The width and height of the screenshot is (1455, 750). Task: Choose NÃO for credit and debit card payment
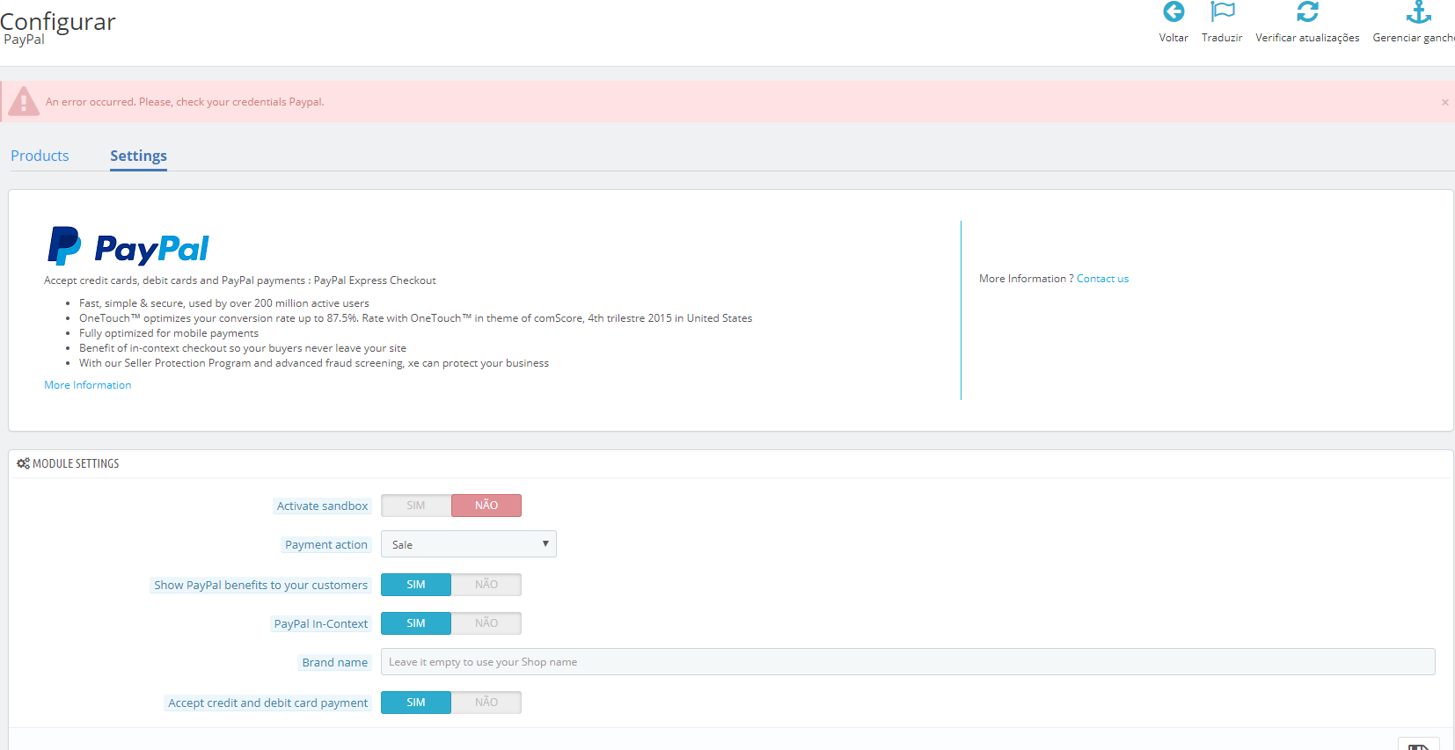(x=486, y=703)
